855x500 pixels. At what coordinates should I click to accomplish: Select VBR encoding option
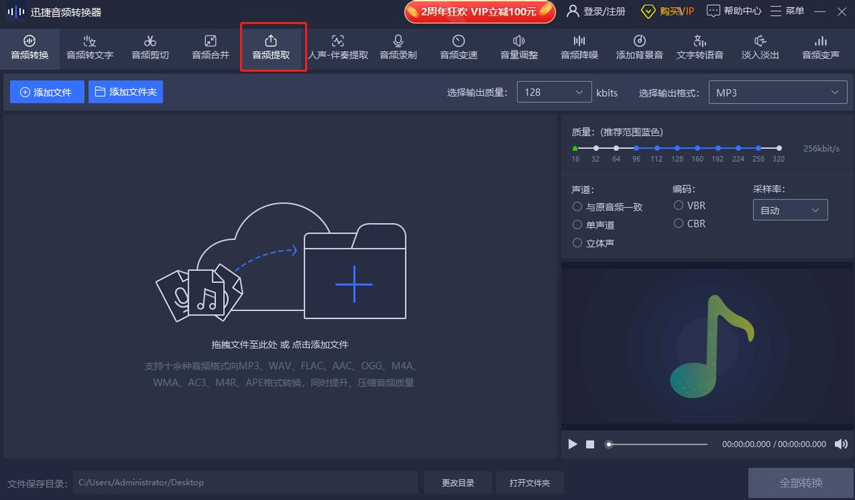679,205
